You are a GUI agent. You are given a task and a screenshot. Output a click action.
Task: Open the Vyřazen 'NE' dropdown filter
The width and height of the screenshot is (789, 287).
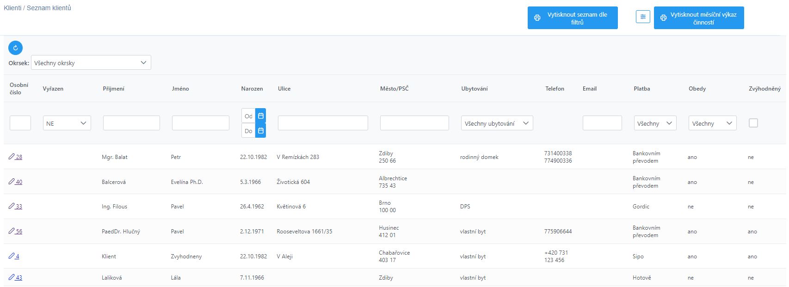(67, 123)
